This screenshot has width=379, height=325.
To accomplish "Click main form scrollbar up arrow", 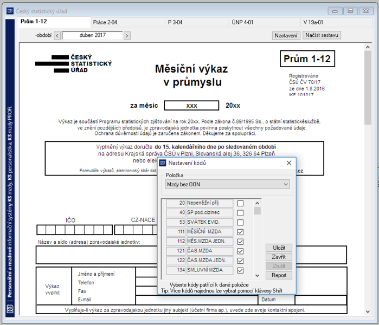I will click(x=368, y=47).
